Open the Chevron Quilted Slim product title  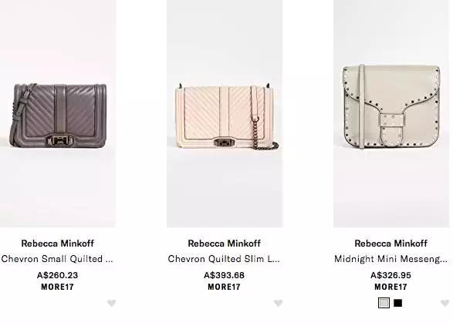[224, 259]
